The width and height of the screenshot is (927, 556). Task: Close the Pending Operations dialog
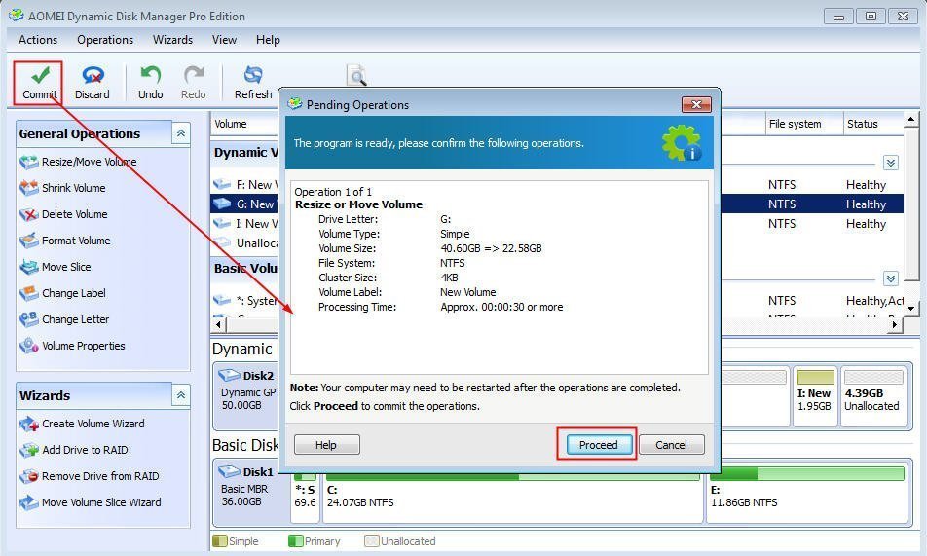(696, 105)
